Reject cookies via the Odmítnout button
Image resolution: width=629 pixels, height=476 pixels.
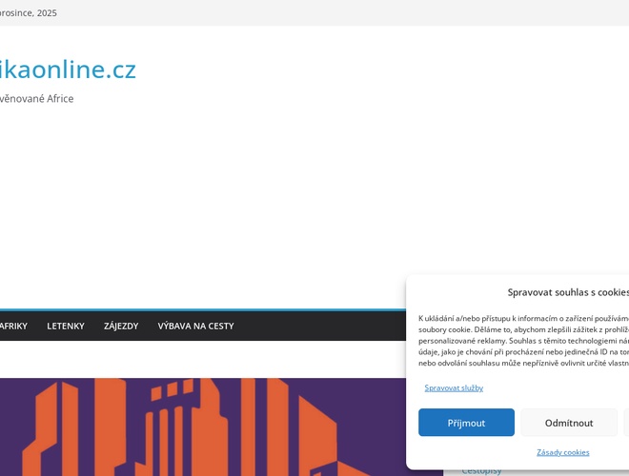(568, 423)
